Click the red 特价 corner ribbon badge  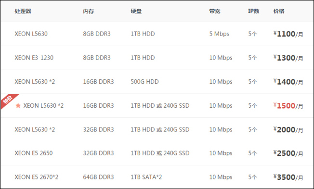[x=8, y=100]
